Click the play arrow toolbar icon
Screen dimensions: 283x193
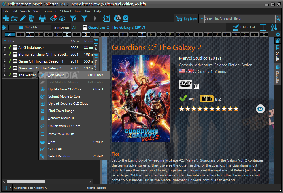point(95,18)
